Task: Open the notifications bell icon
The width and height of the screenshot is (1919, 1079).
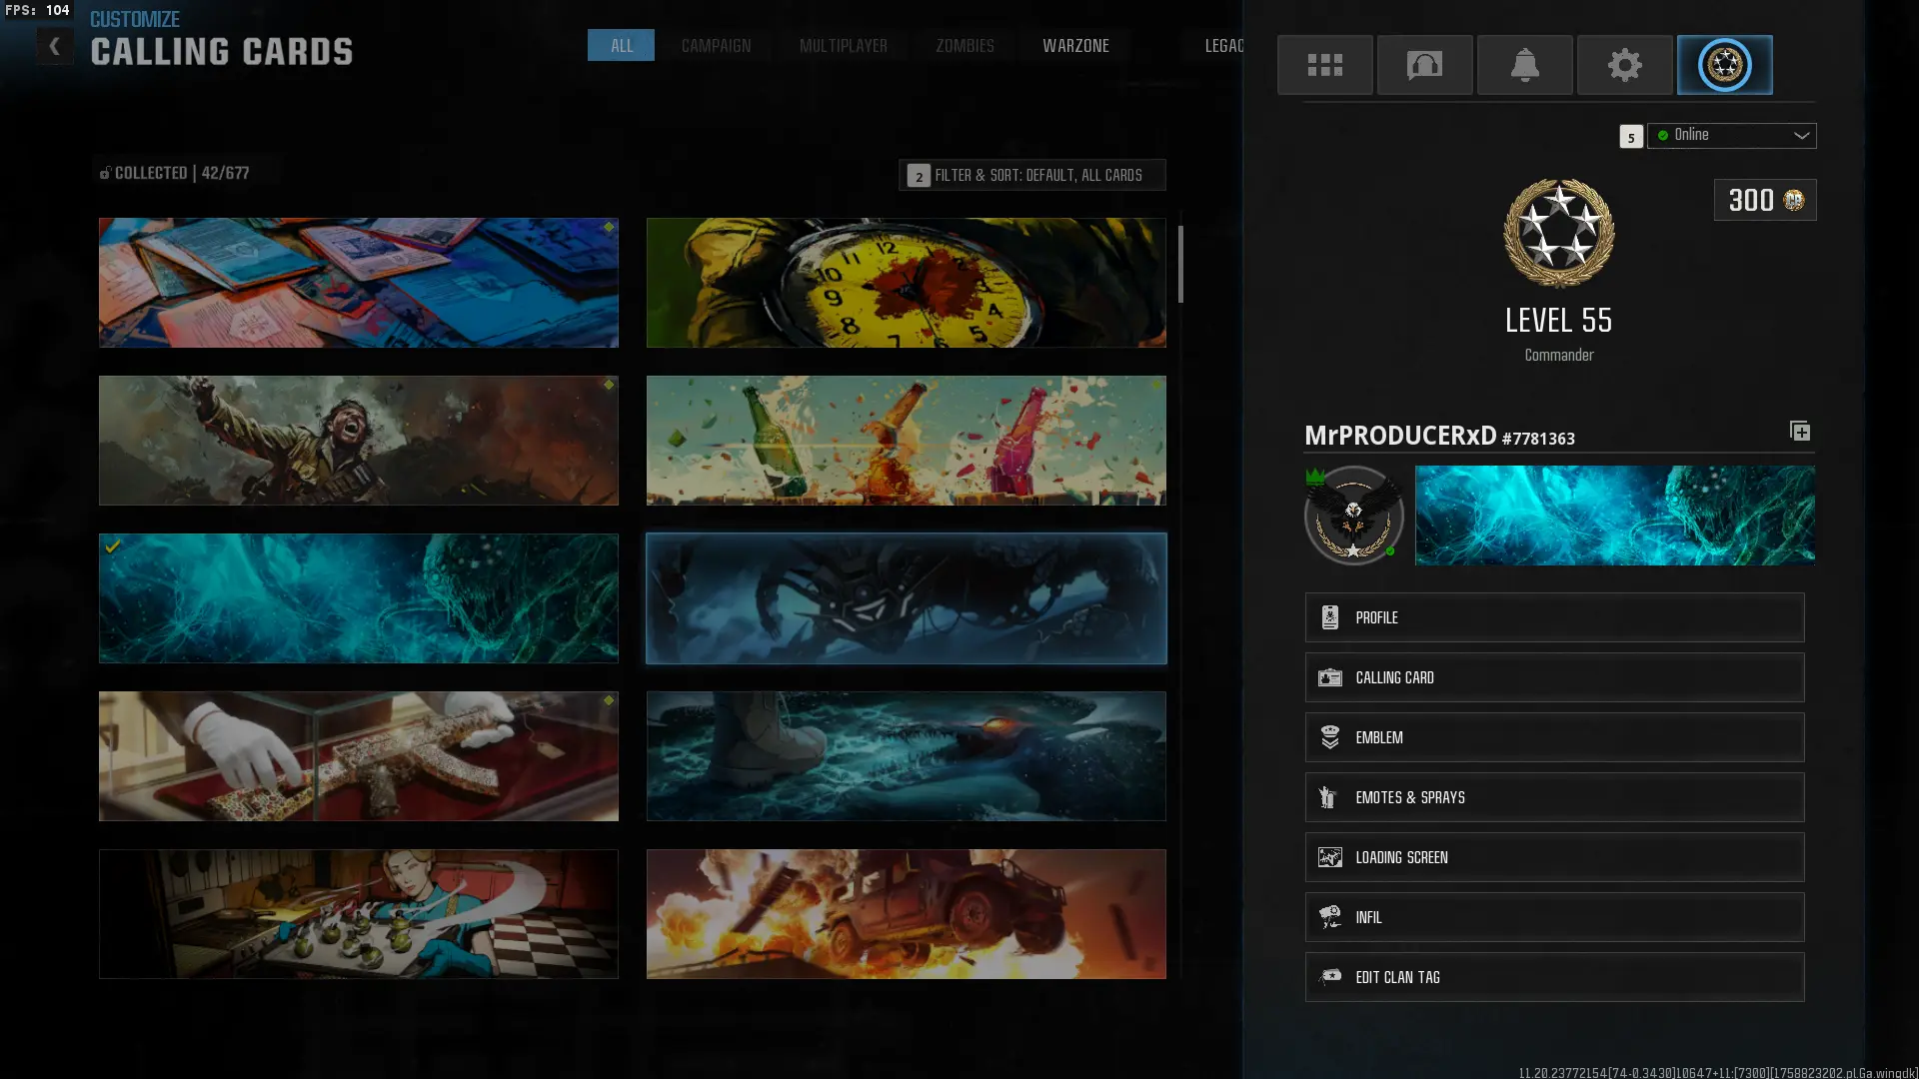Action: pyautogui.click(x=1524, y=65)
